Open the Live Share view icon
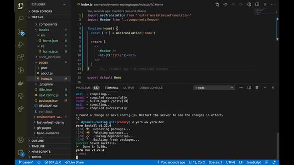The height and width of the screenshot is (165, 294). point(21,109)
